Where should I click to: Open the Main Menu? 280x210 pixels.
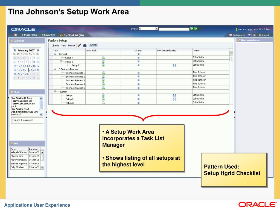[x=30, y=35]
